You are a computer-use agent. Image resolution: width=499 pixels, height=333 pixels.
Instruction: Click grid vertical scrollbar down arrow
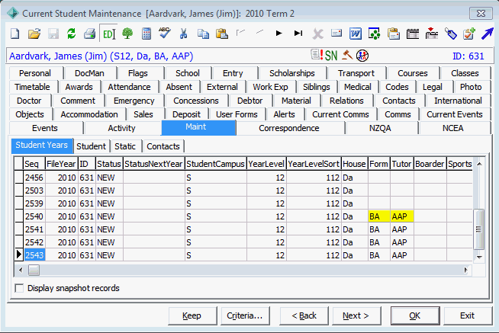(x=479, y=257)
